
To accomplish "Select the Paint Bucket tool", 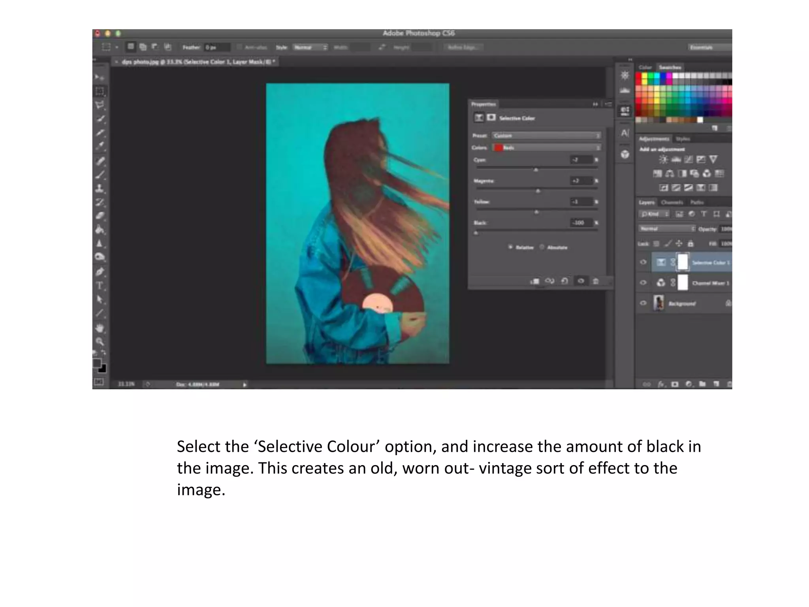I will point(100,230).
